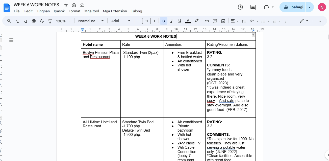This screenshot has width=329, height=161.
Task: Collapse the menus with chevron up
Action: point(320,21)
